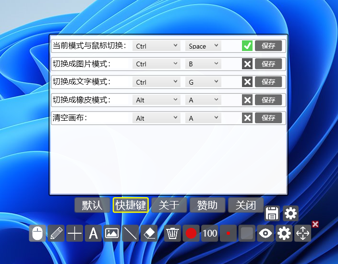Click the 100 opacity value box
This screenshot has height=264, width=338.
(x=210, y=233)
